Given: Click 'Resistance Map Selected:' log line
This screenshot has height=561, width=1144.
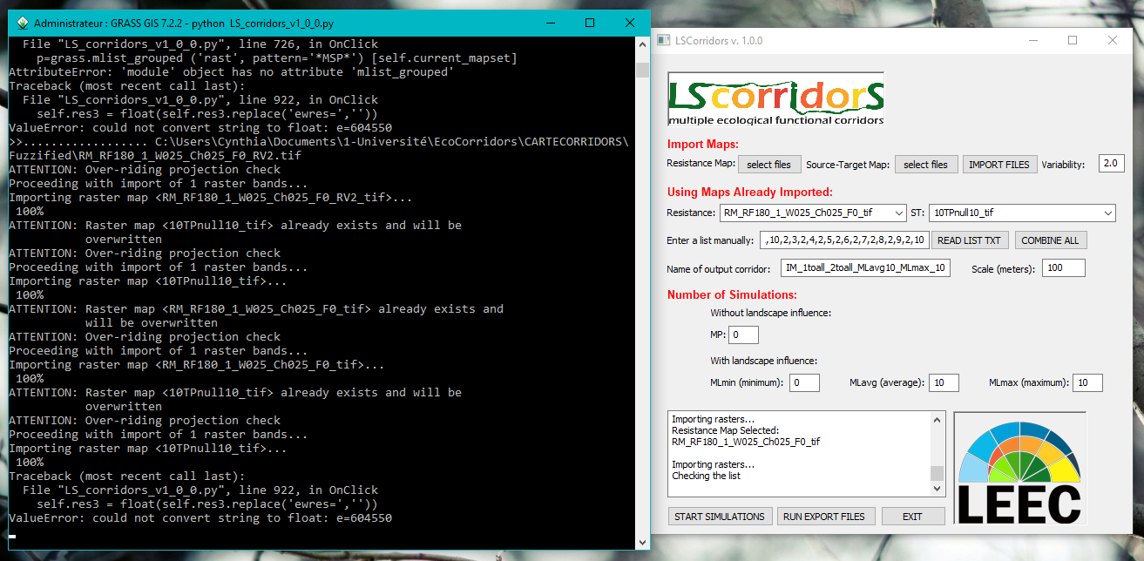Looking at the screenshot, I should [726, 430].
